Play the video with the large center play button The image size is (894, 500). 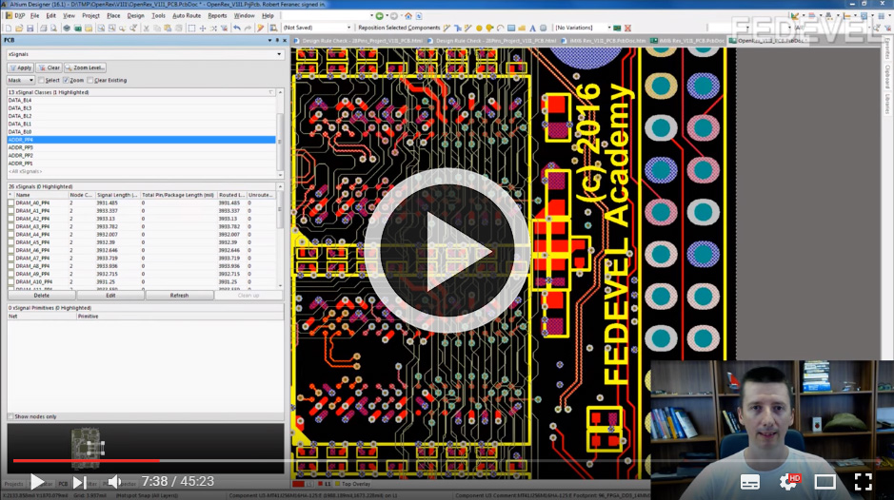(x=447, y=250)
